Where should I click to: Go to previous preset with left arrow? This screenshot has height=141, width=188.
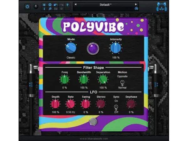(76, 4)
